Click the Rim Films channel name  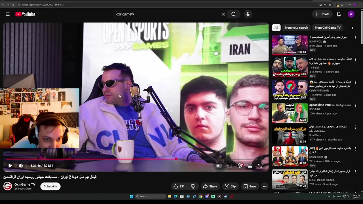coord(315,135)
